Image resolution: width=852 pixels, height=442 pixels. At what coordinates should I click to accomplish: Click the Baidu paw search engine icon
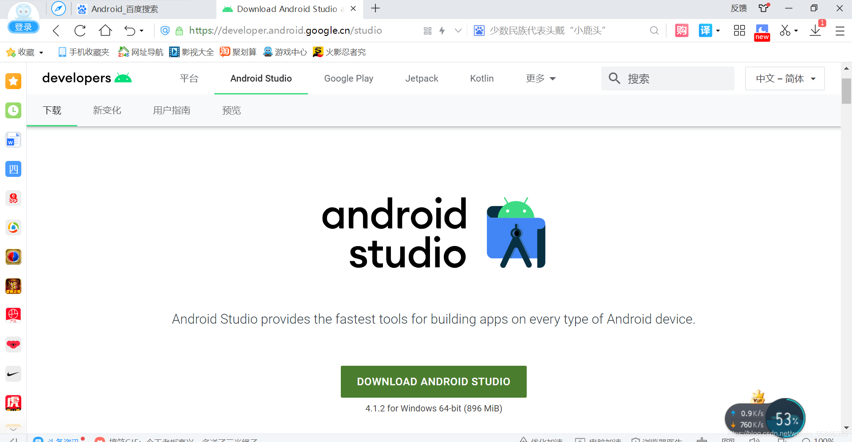click(479, 31)
